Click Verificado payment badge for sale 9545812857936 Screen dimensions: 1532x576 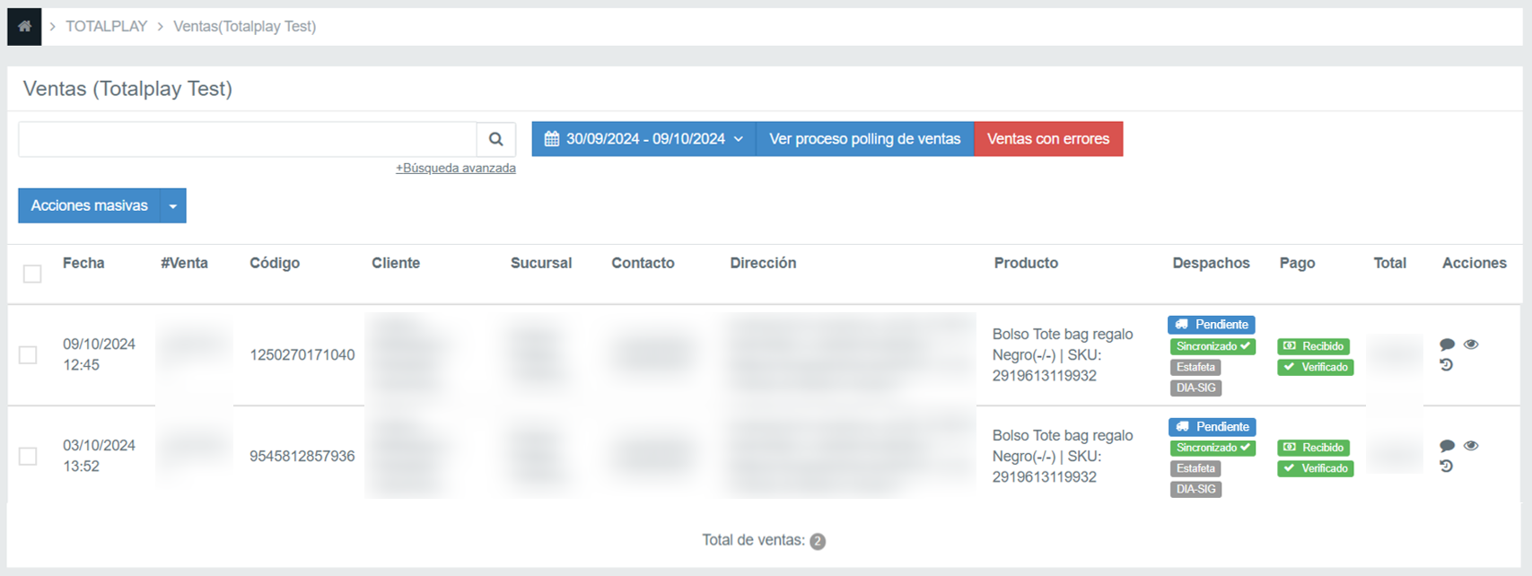(1315, 468)
